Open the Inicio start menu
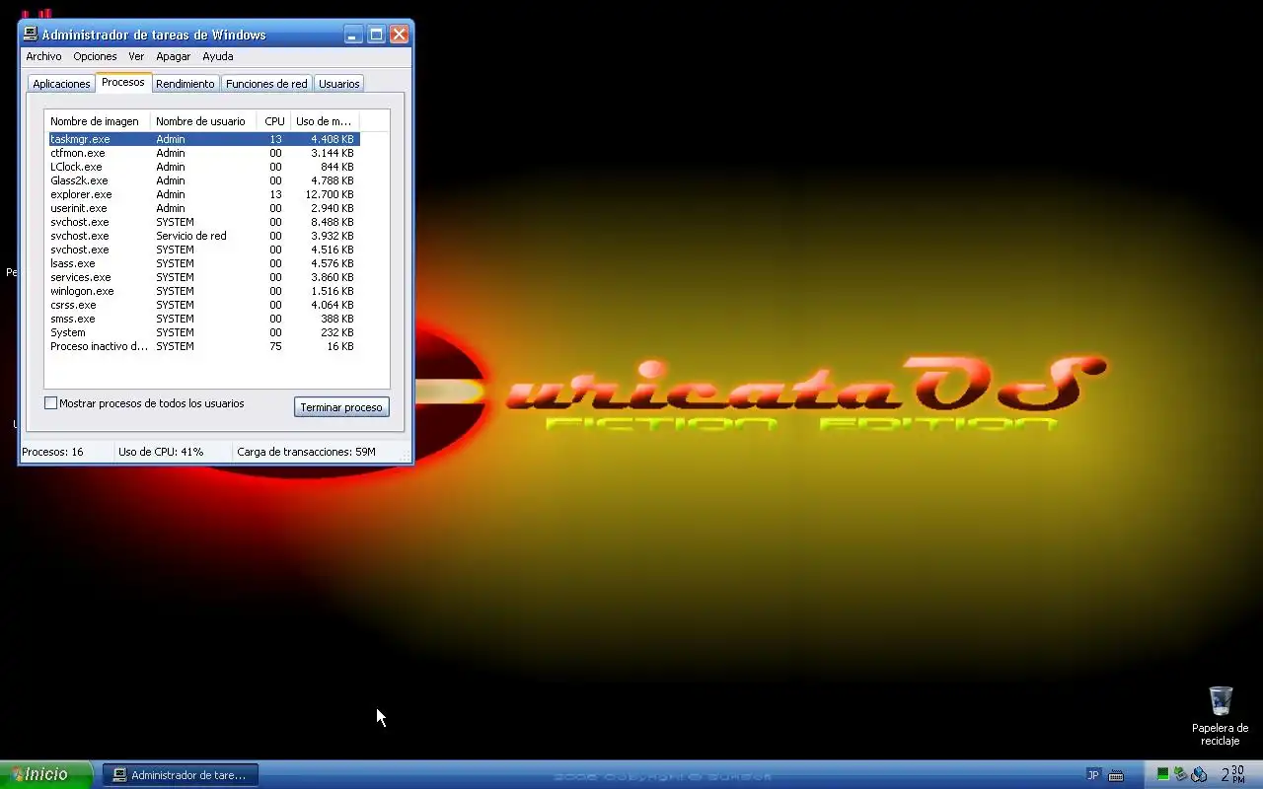The height and width of the screenshot is (789, 1263). 45,774
